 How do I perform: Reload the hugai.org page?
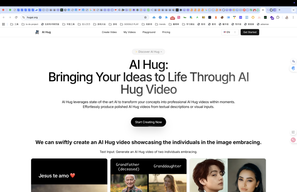tap(16, 17)
